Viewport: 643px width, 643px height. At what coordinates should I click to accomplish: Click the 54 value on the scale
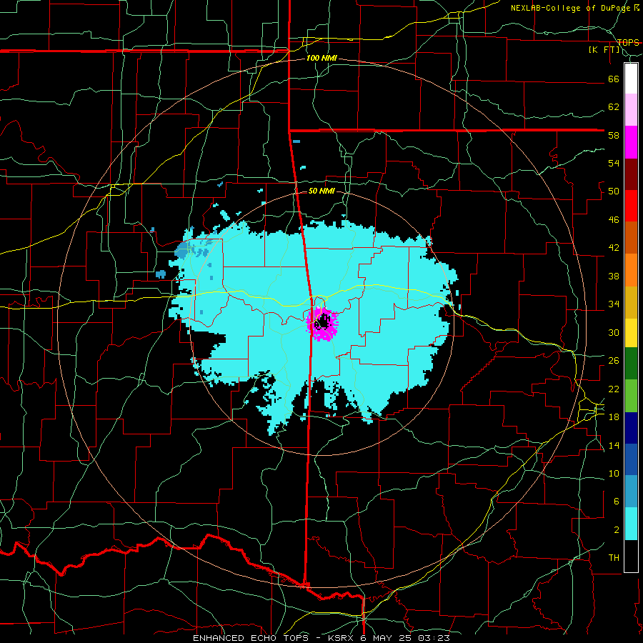[x=614, y=163]
